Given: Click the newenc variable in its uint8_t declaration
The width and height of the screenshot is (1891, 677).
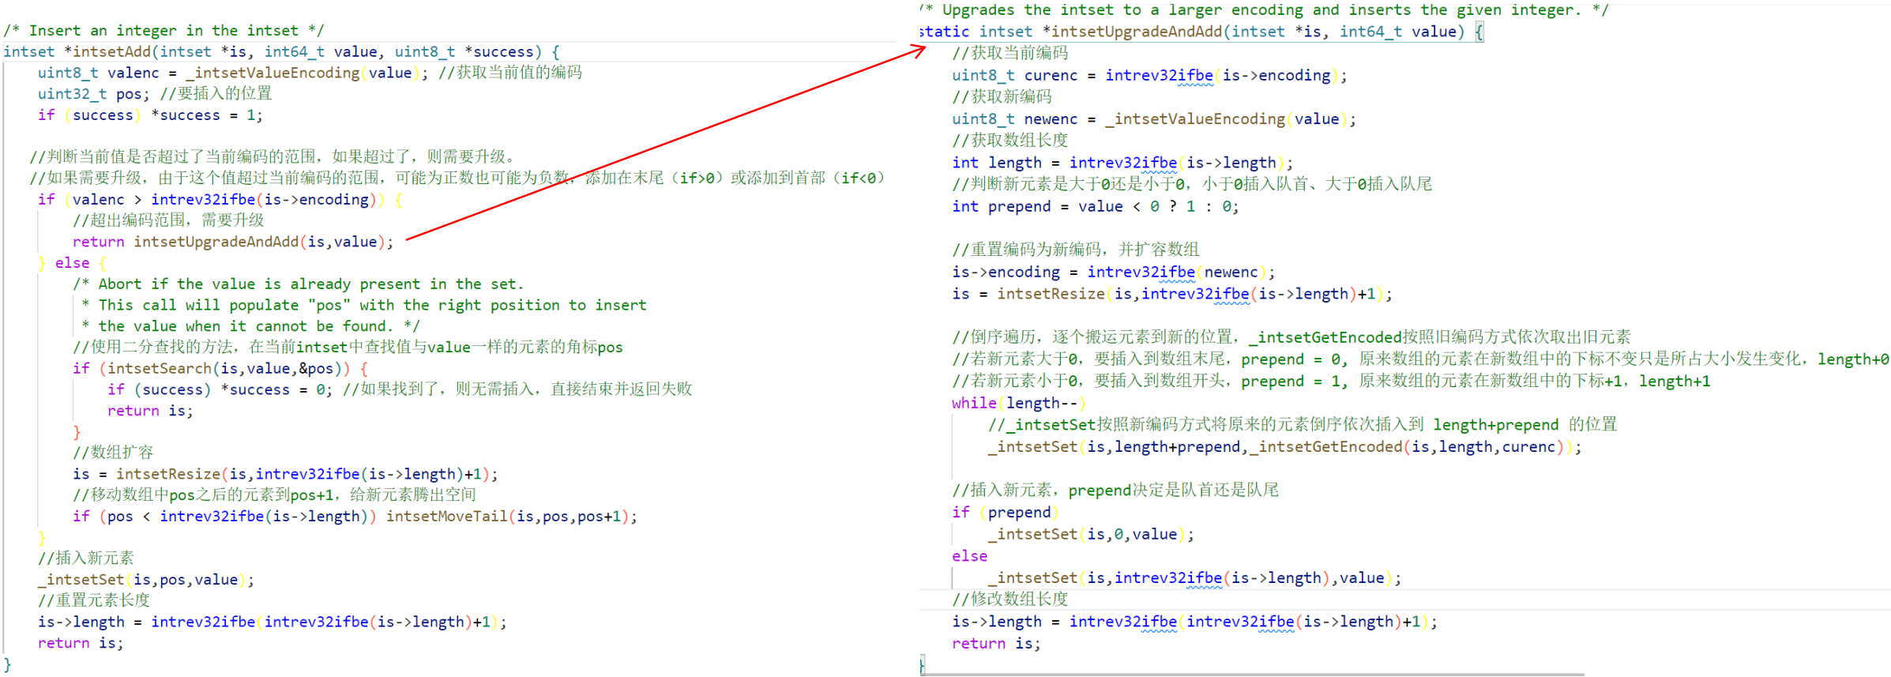Looking at the screenshot, I should tap(1051, 118).
